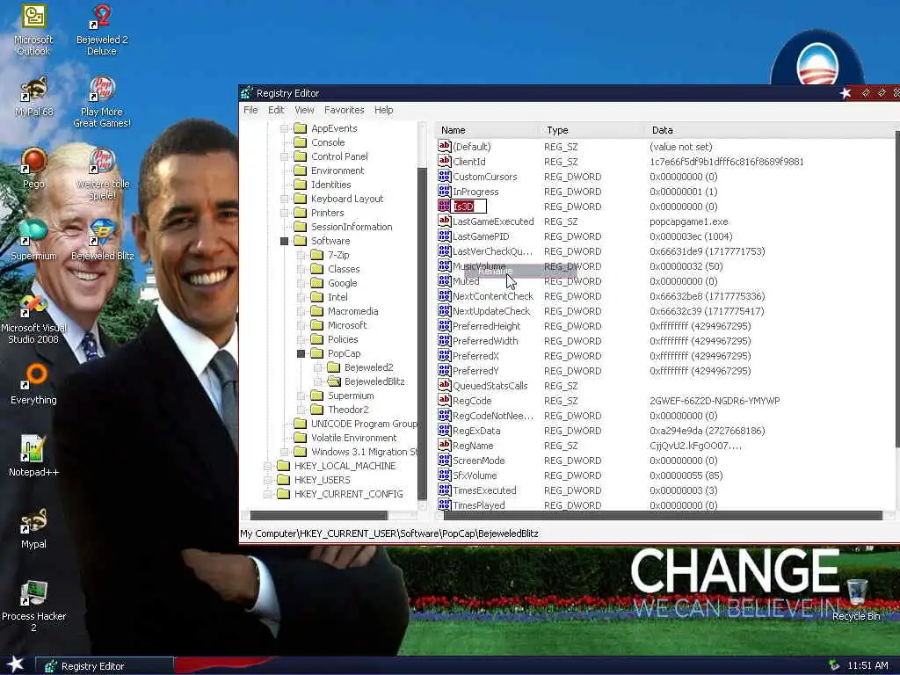Image resolution: width=900 pixels, height=675 pixels.
Task: Open the Edit menu
Action: [x=276, y=110]
